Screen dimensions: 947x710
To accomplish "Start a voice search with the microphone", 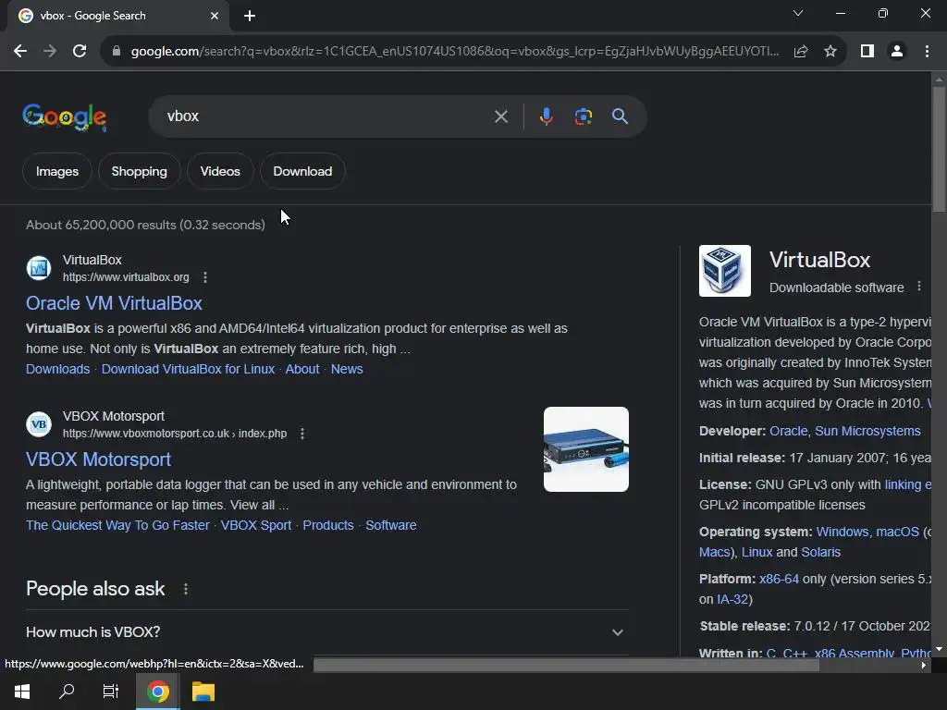I will coord(546,116).
